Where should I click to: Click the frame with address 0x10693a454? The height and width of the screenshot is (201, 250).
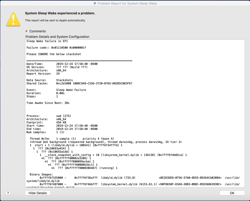pos(51,148)
